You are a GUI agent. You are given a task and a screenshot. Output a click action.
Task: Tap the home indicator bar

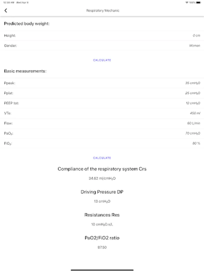(x=102, y=270)
